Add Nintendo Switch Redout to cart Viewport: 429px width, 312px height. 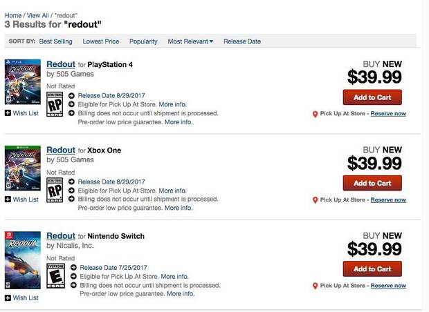coord(372,269)
